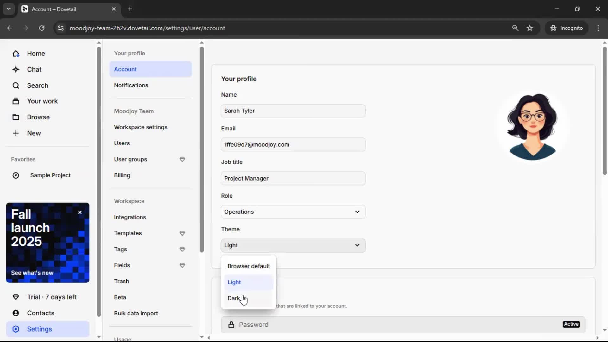Click the Home icon in sidebar
This screenshot has width=608, height=342.
(16, 54)
